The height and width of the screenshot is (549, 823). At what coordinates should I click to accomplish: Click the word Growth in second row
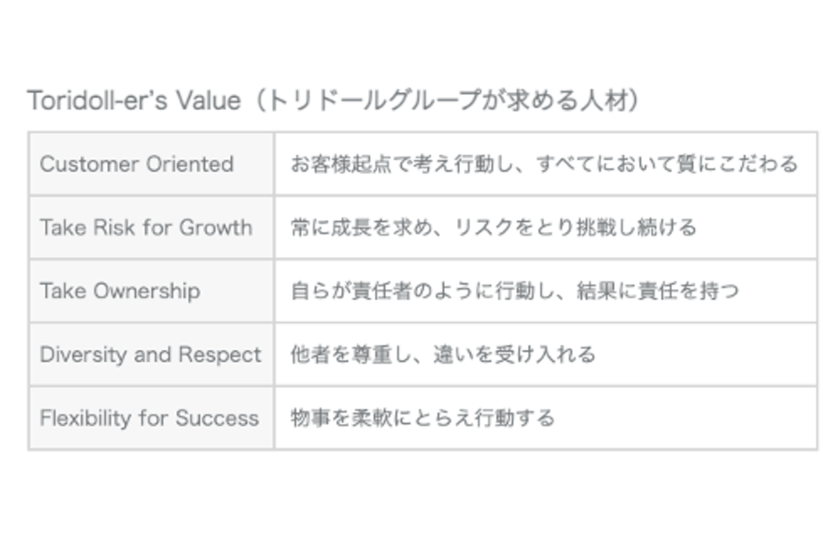216,227
